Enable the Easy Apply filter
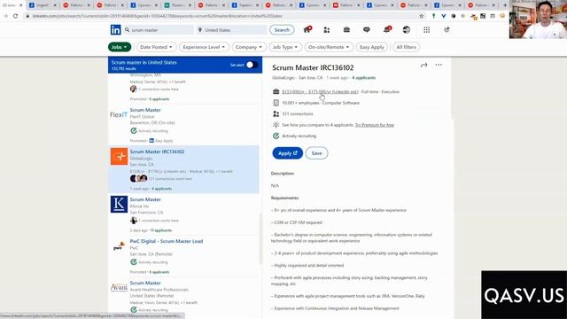The height and width of the screenshot is (319, 567). point(372,47)
